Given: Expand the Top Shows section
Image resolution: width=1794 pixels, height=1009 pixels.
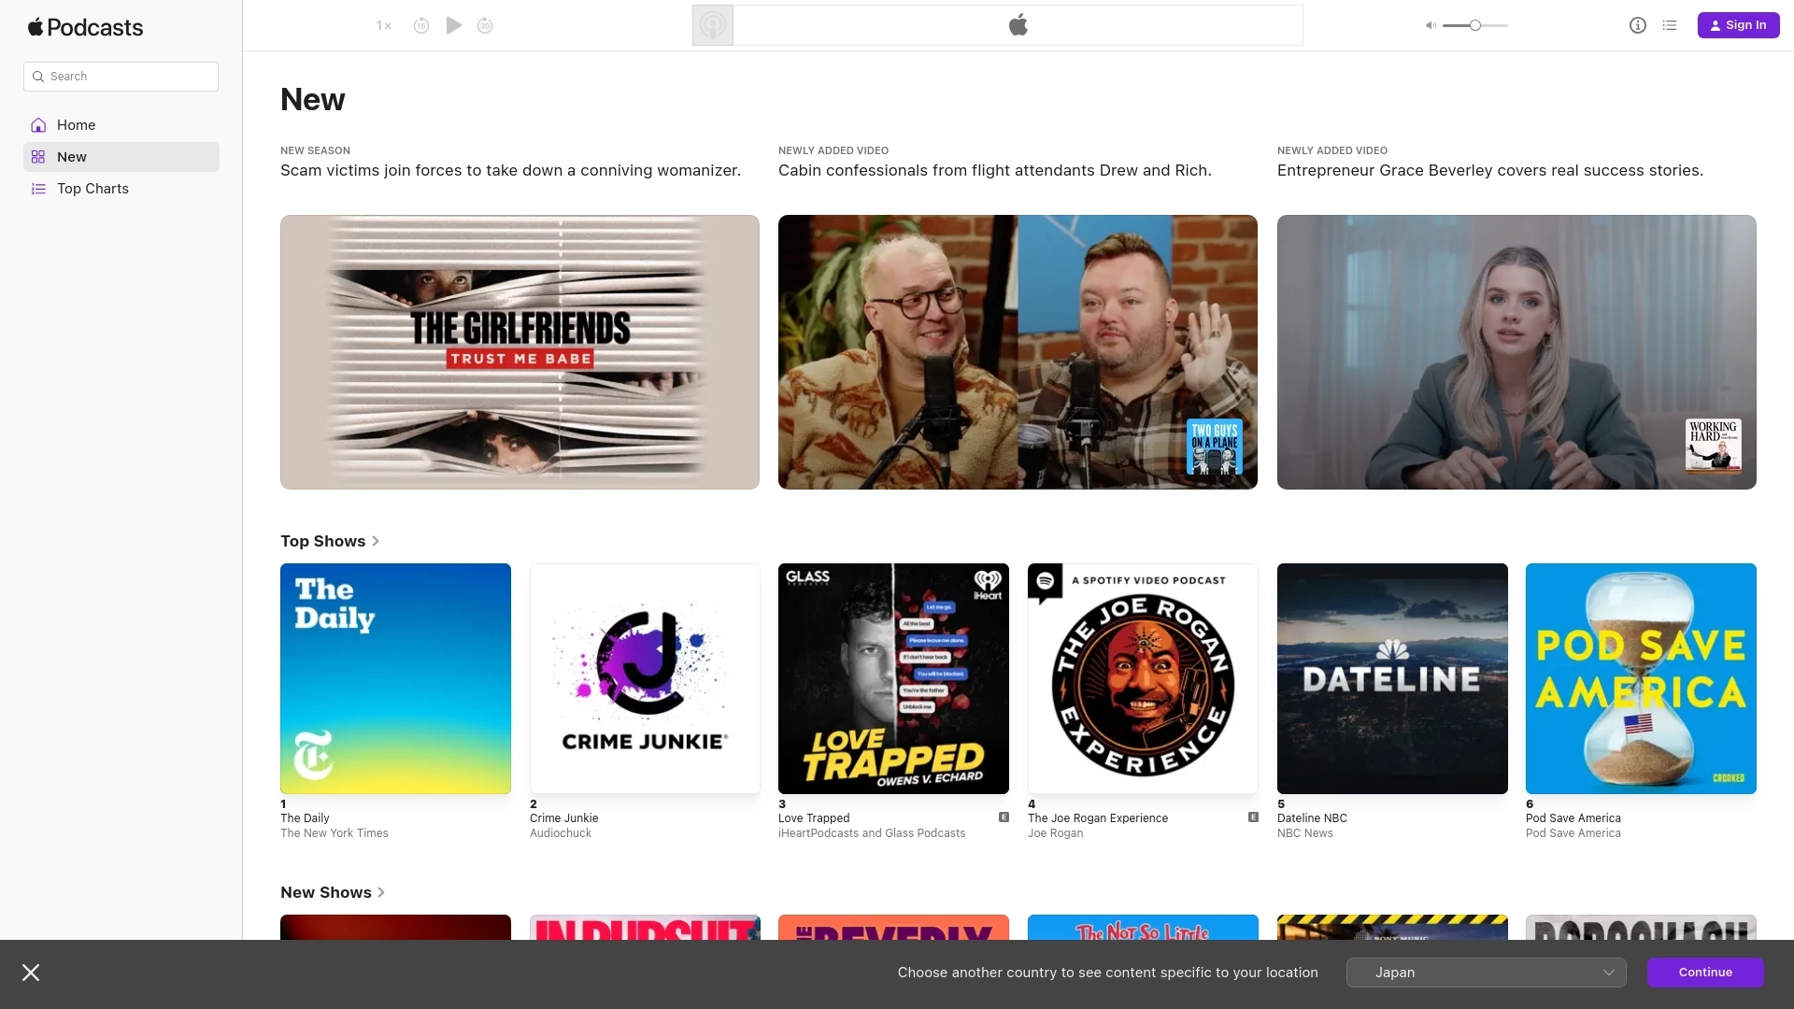Looking at the screenshot, I should point(330,541).
